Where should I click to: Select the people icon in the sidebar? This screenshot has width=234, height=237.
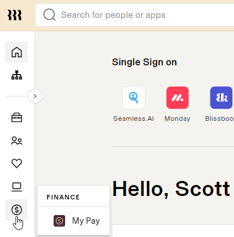[x=17, y=140]
